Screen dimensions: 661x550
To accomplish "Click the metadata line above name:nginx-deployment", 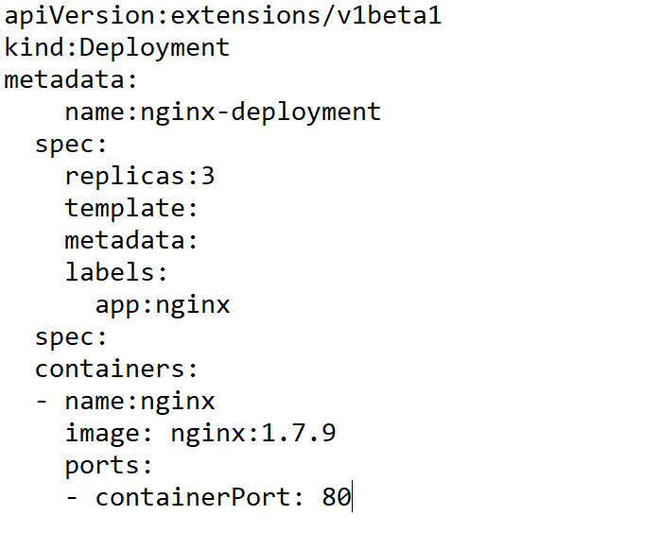I will coord(72,79).
